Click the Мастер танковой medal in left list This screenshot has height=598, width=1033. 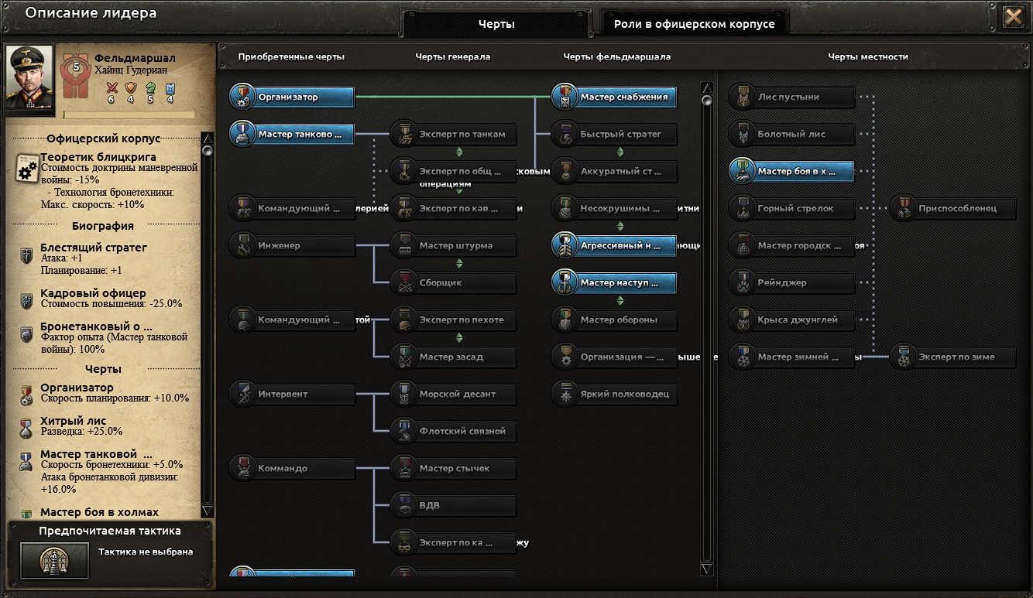pyautogui.click(x=27, y=461)
